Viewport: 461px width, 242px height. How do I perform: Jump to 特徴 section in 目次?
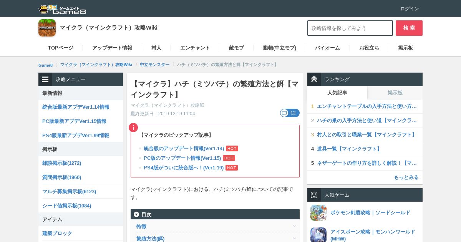141,227
